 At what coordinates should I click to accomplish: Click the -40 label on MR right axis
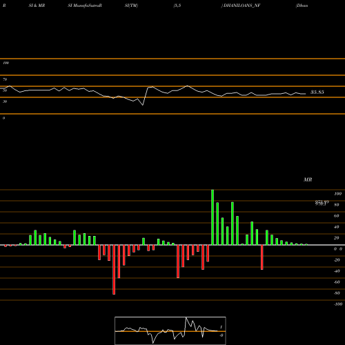(x=337, y=271)
